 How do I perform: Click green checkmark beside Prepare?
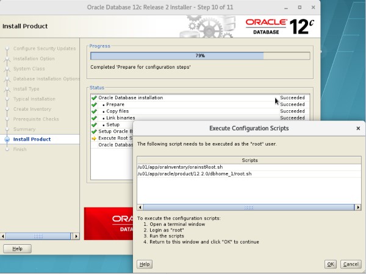tap(94, 104)
